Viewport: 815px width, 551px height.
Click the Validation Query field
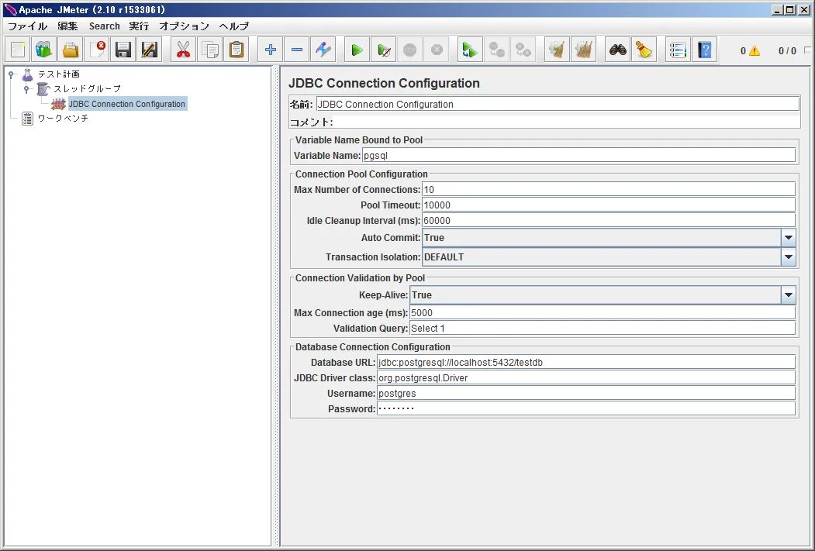coord(603,329)
